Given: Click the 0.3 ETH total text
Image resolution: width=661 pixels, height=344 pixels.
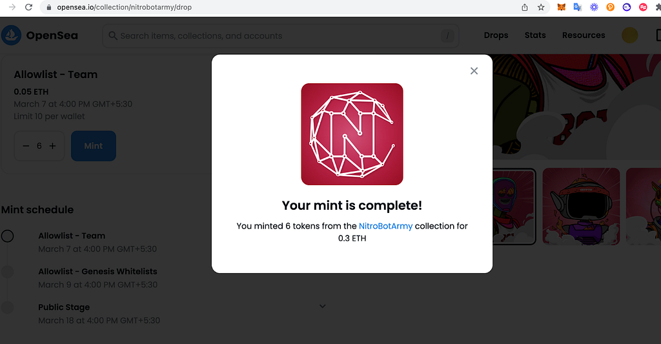Looking at the screenshot, I should [x=352, y=238].
